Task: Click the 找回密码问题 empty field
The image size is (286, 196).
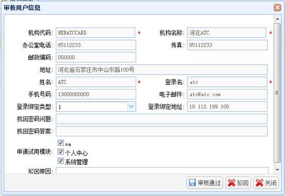Action: click(x=162, y=119)
